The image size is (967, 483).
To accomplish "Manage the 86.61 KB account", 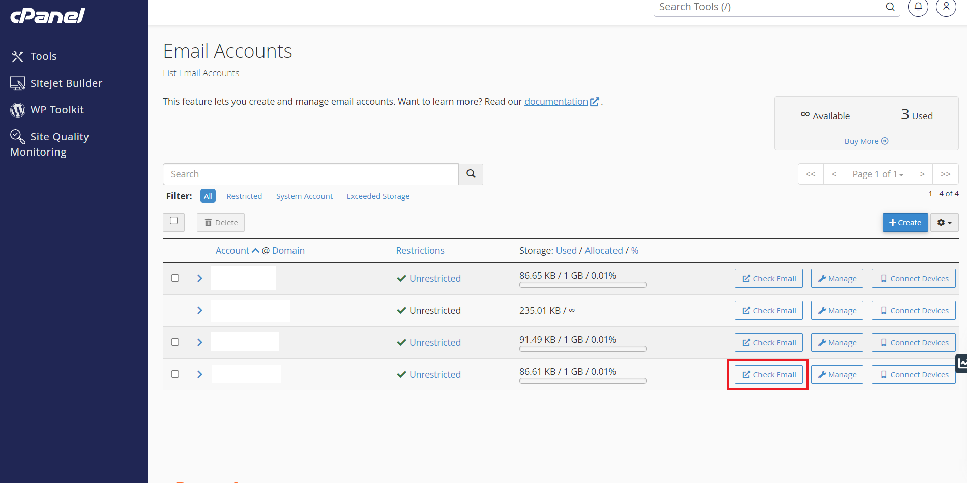I will click(x=837, y=374).
